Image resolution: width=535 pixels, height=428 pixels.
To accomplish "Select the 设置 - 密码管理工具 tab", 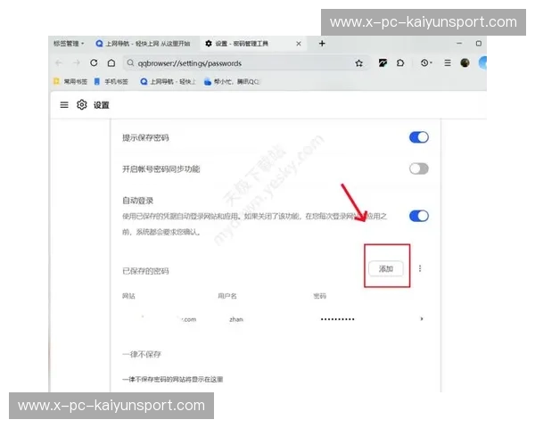I will tap(252, 44).
